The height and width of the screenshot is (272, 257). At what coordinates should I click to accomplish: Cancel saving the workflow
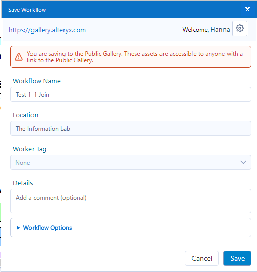(x=202, y=258)
